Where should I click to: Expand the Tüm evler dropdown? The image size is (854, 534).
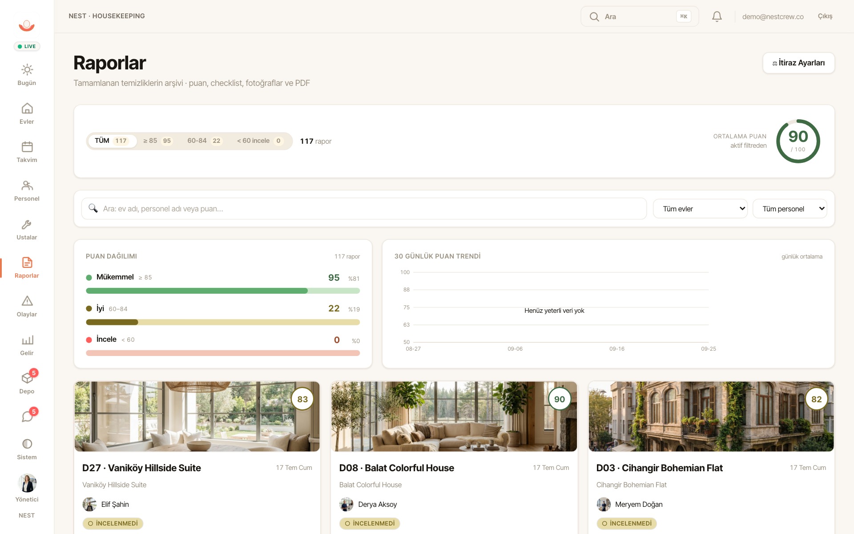[x=700, y=209]
